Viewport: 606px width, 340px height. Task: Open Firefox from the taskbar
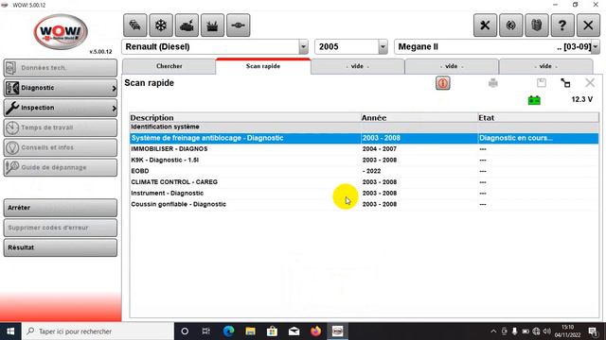(315, 331)
